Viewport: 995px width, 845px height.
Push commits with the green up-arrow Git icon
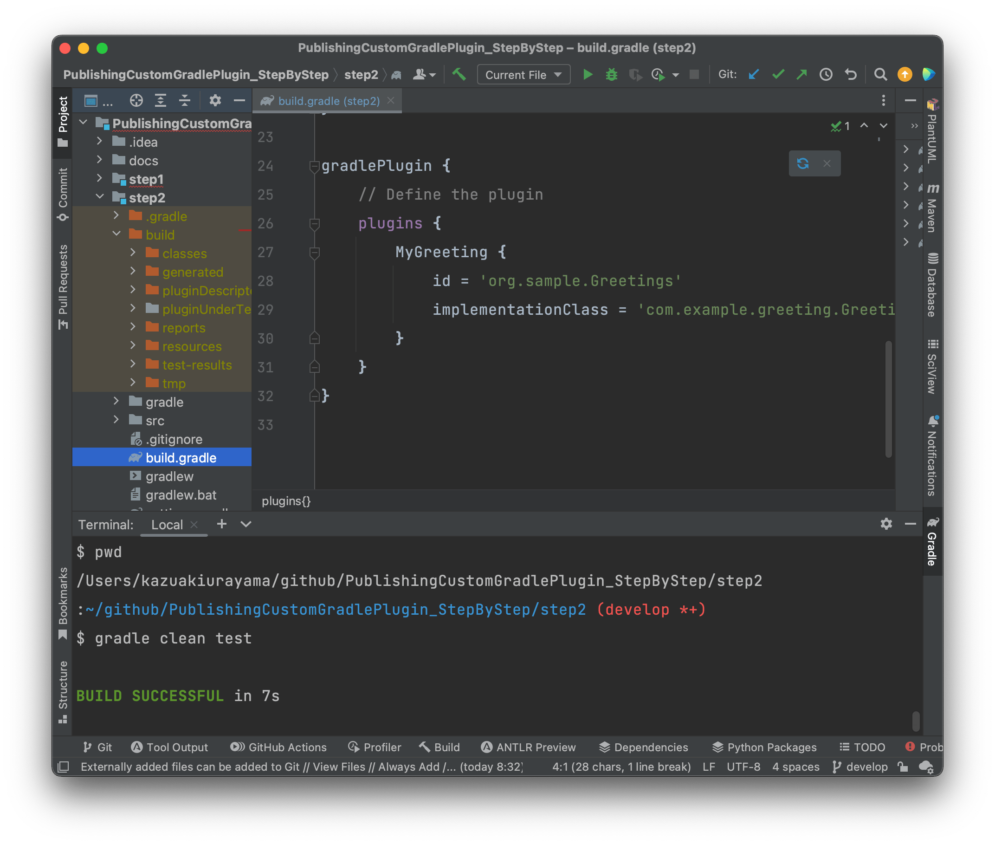(x=801, y=74)
